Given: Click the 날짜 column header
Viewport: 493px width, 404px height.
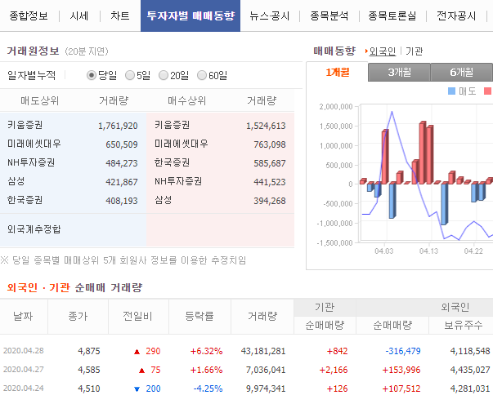Looking at the screenshot, I should coord(23,317).
